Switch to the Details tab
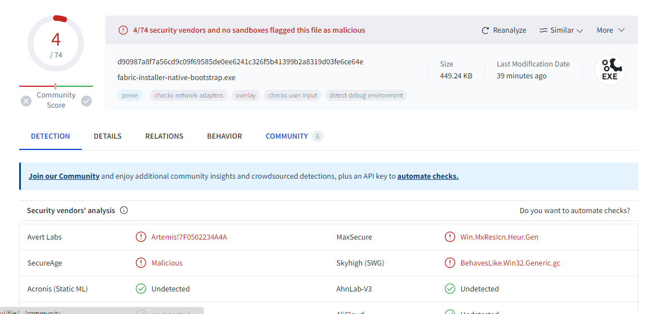 [108, 136]
